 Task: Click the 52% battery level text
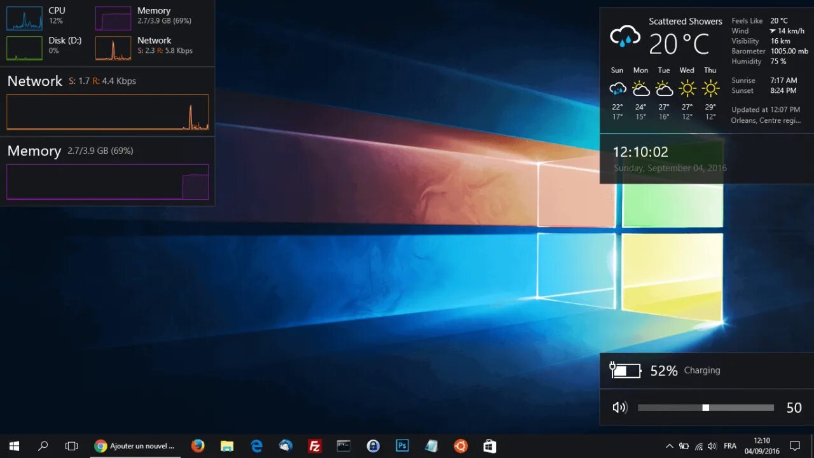(x=664, y=371)
